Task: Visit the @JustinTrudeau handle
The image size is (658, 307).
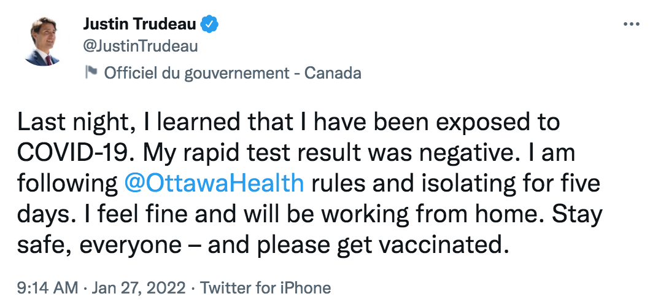Action: pyautogui.click(x=140, y=47)
